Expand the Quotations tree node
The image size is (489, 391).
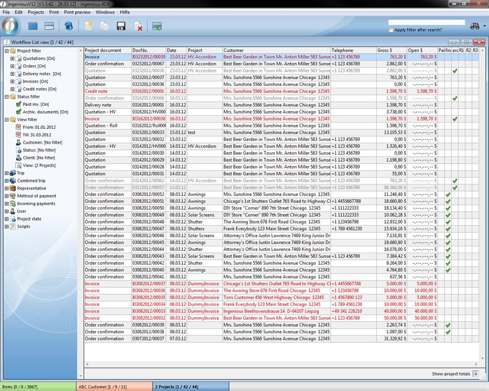pos(12,59)
